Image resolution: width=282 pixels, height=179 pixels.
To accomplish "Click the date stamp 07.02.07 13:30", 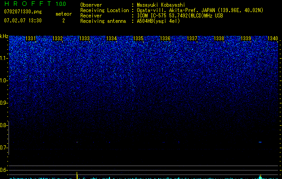I will click(23, 21).
